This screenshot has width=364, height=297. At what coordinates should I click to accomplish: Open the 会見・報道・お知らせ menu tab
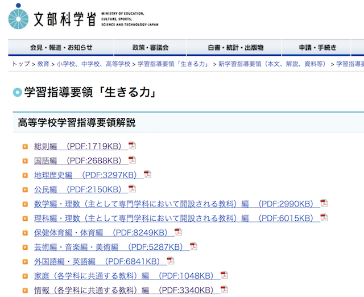(61, 48)
